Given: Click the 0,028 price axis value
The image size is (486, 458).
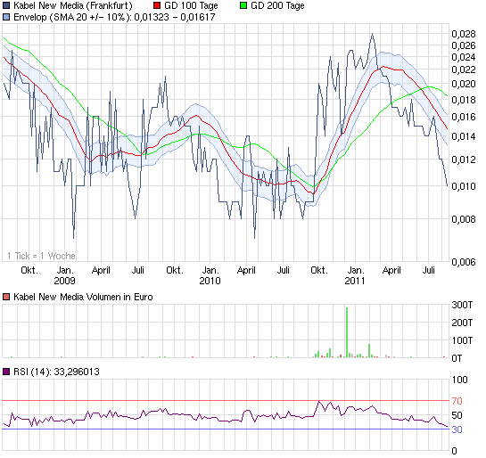Looking at the screenshot, I should 464,34.
